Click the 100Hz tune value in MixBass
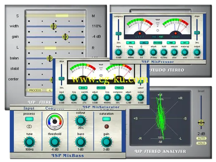Screen dimensions: 216x162 coord(30,149)
